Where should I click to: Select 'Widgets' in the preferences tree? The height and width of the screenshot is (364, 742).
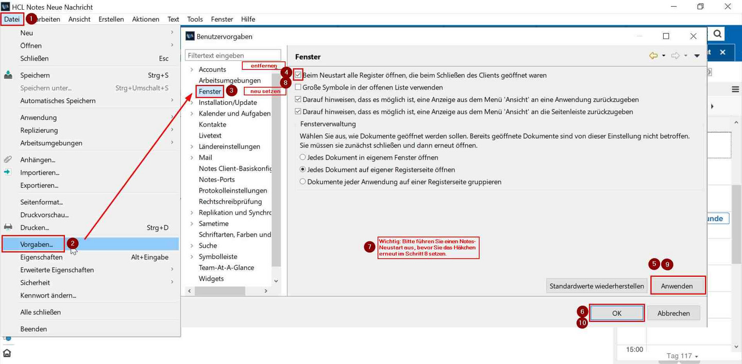211,279
